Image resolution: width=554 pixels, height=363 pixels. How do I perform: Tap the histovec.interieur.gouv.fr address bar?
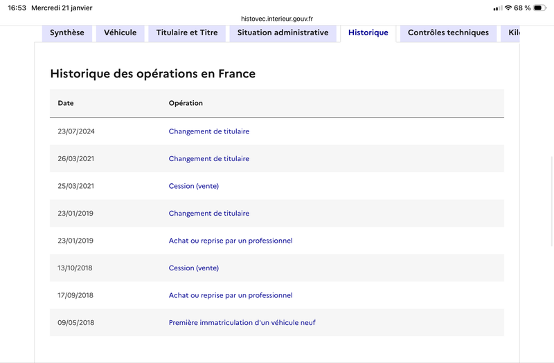pyautogui.click(x=277, y=19)
